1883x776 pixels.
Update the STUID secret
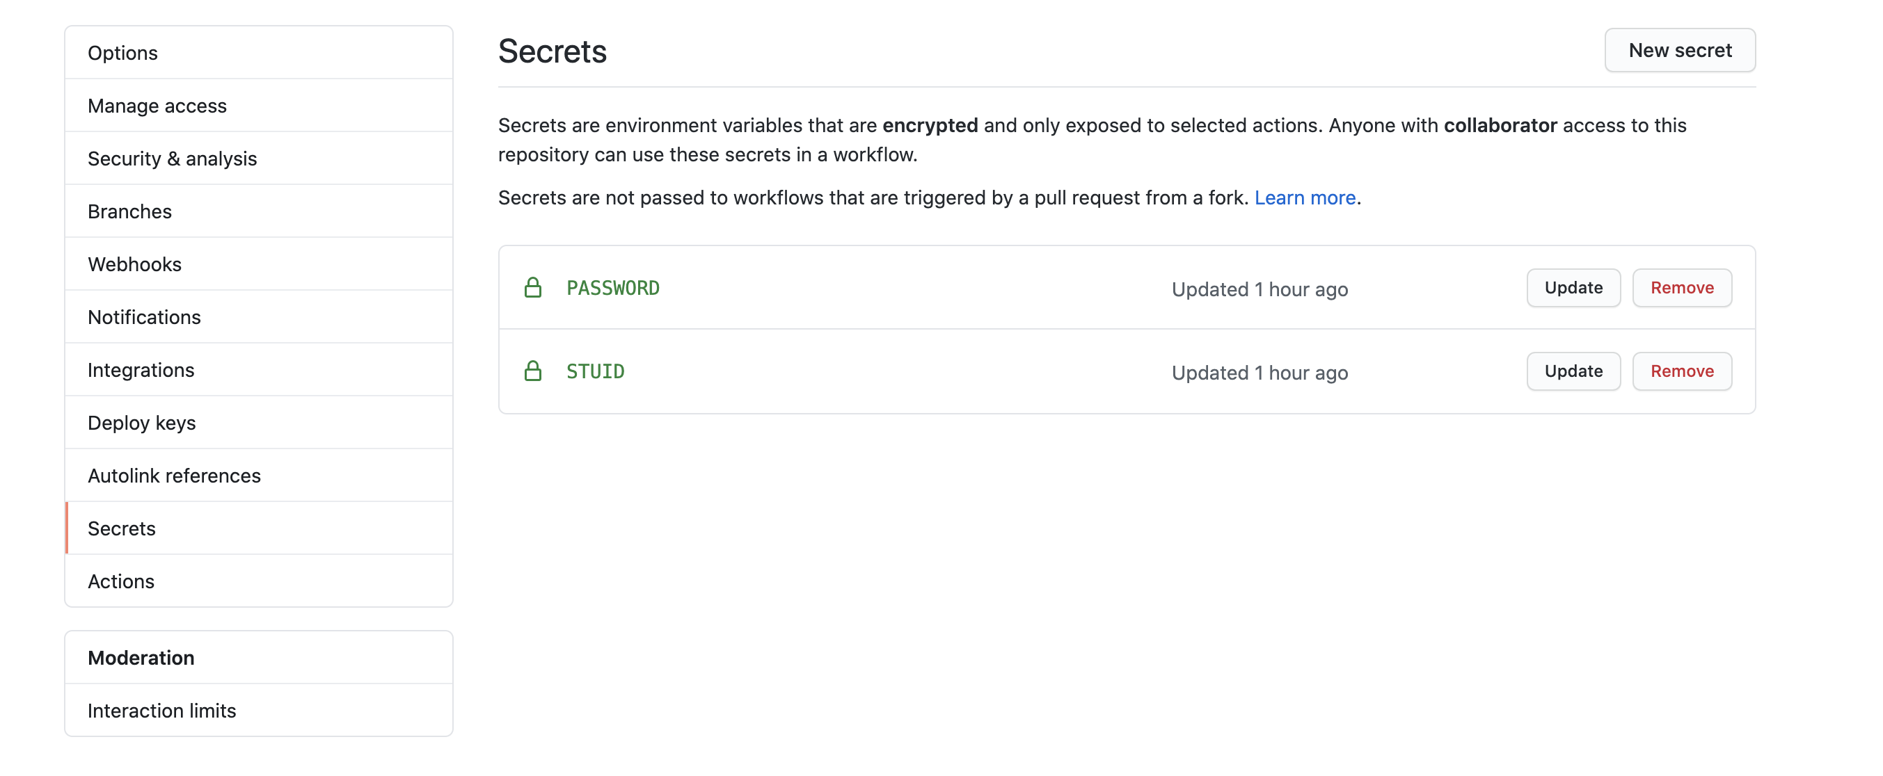tap(1573, 371)
